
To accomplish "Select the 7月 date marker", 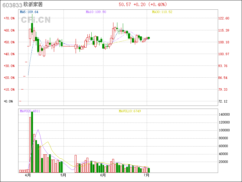I will pos(147,175).
